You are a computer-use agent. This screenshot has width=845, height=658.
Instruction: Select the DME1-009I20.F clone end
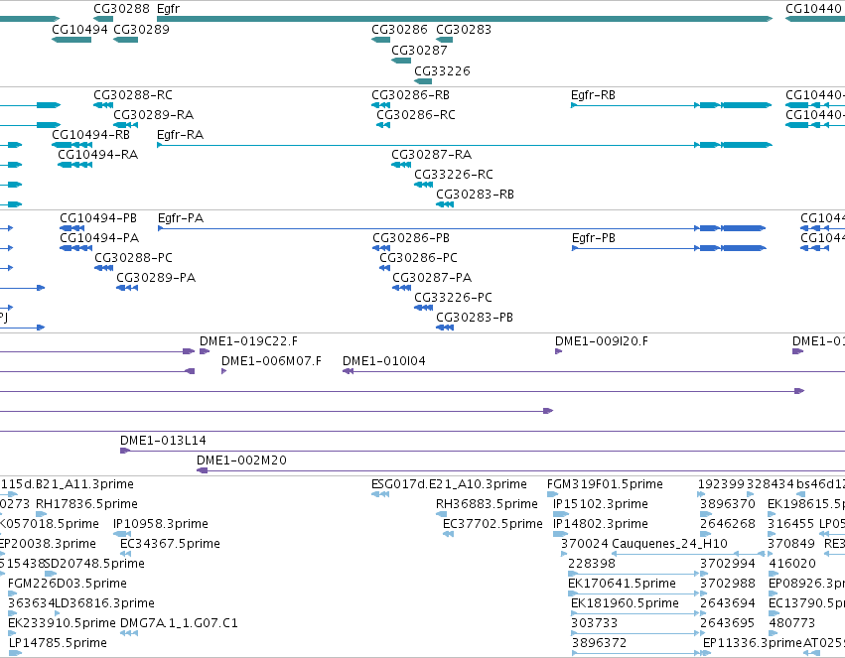[x=558, y=351]
